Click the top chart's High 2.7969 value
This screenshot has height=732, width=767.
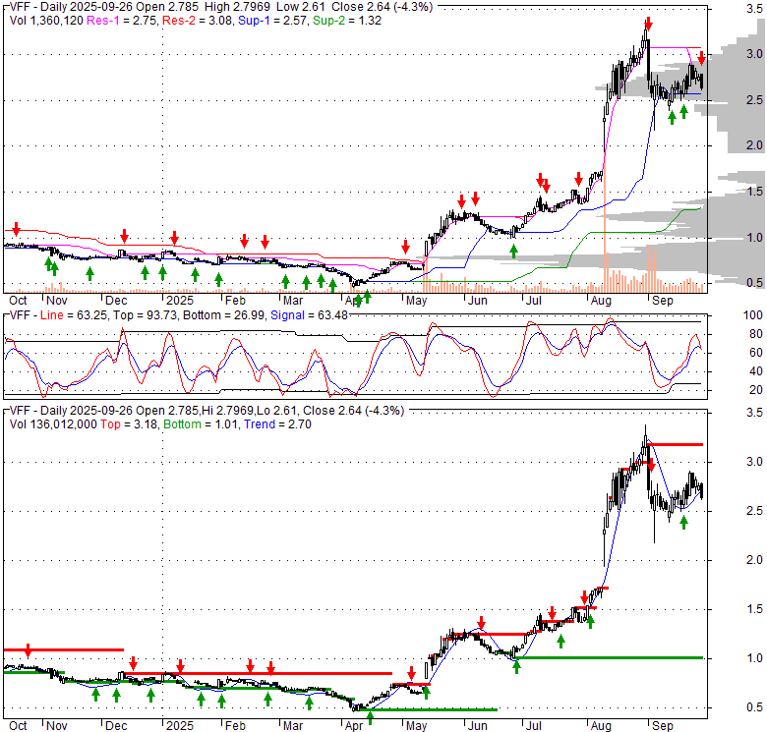click(237, 7)
